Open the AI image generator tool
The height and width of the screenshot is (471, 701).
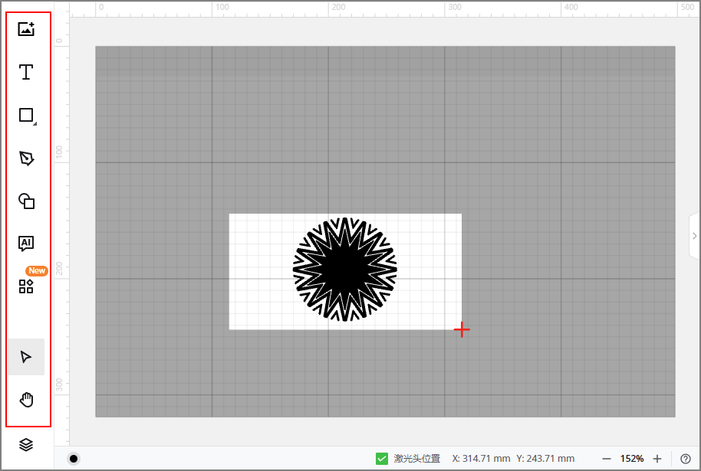[26, 244]
